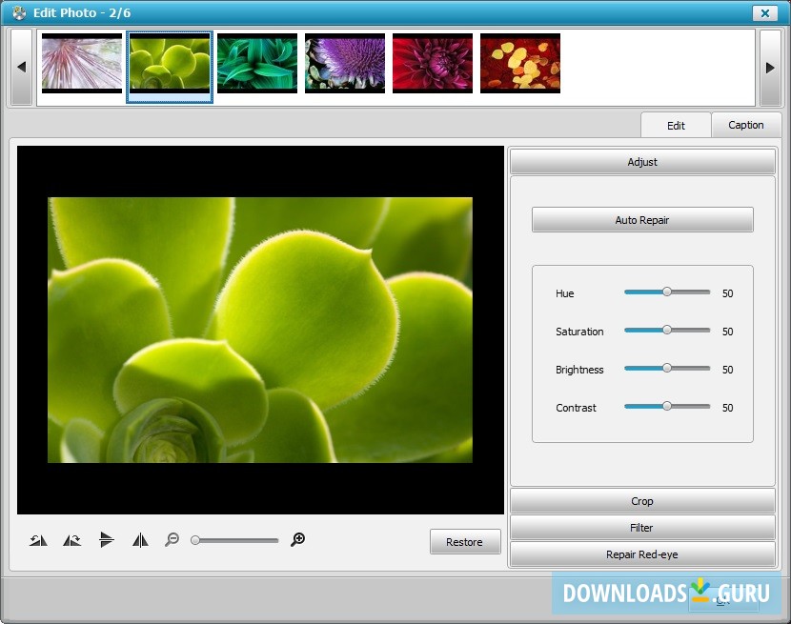This screenshot has height=624, width=791.
Task: Expand the Filter section
Action: click(x=642, y=527)
